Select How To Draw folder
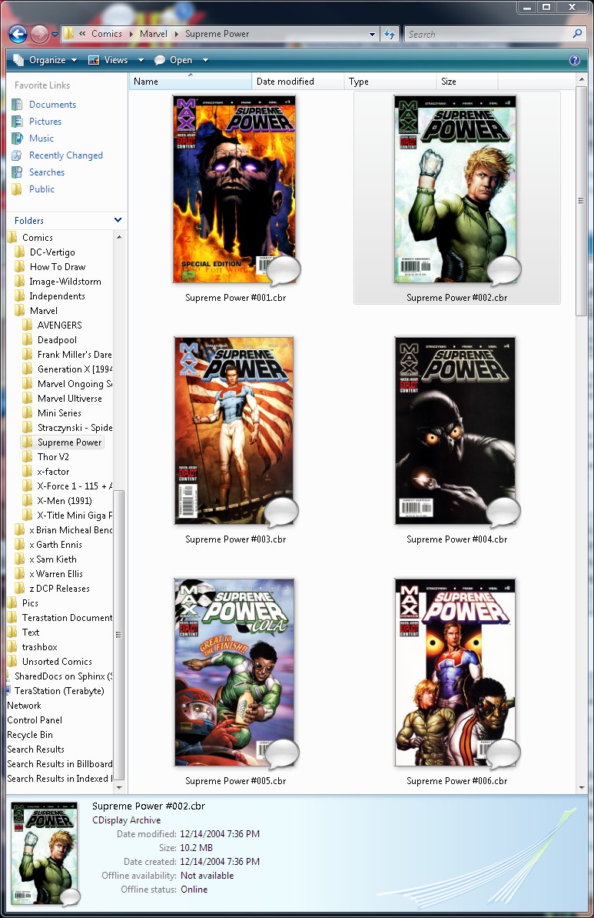The image size is (594, 918). pos(58,266)
